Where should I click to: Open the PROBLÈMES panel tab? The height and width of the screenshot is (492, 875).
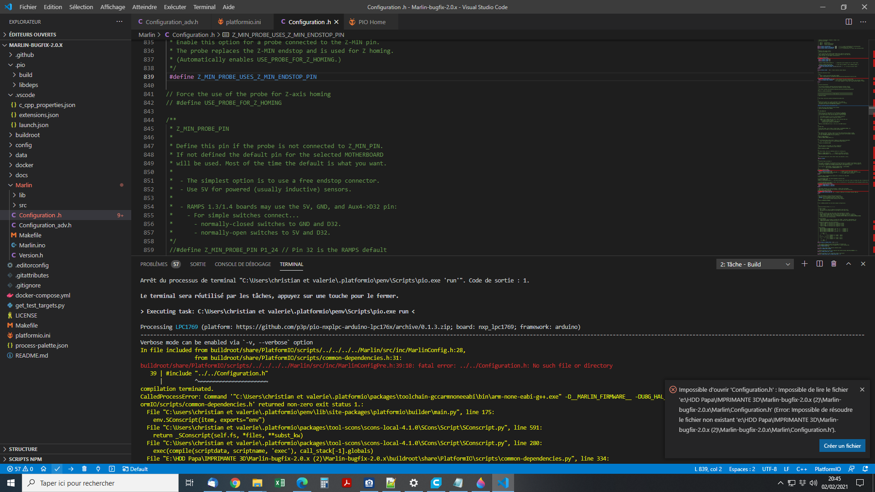pyautogui.click(x=154, y=264)
